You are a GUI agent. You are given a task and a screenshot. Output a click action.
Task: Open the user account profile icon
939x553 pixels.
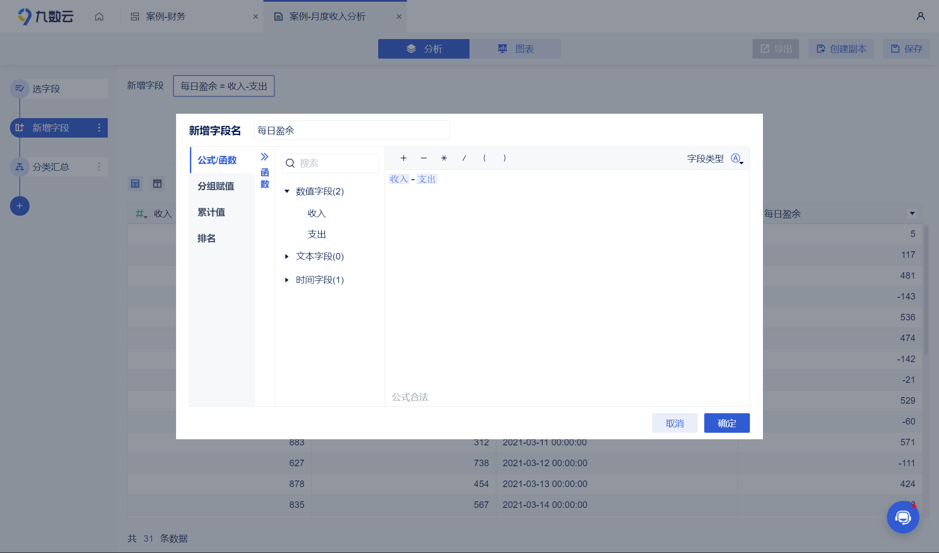pos(920,16)
